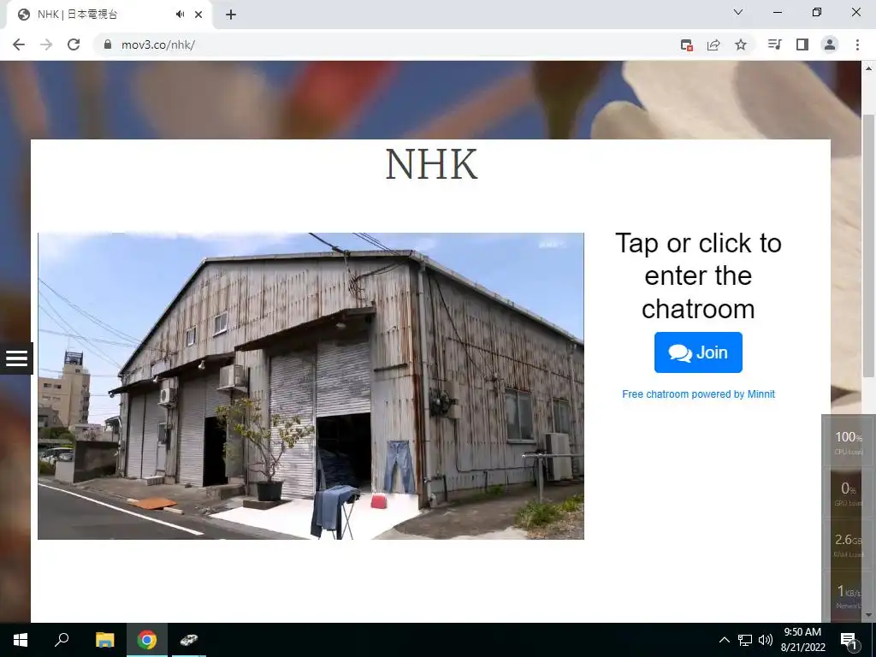Click the mov3.co/nhk address bar
The width and height of the screenshot is (876, 657).
tap(386, 44)
